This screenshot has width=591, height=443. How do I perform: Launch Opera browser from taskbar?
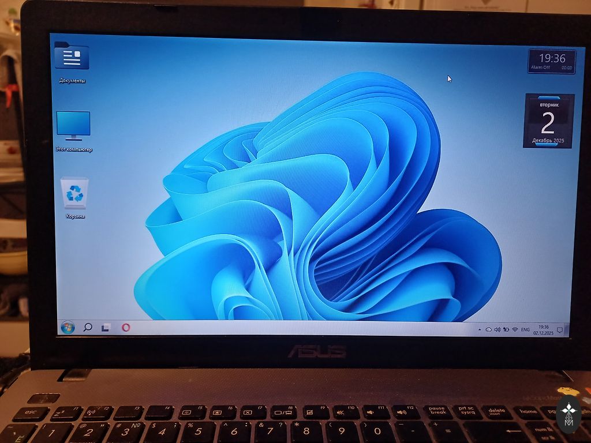click(125, 328)
